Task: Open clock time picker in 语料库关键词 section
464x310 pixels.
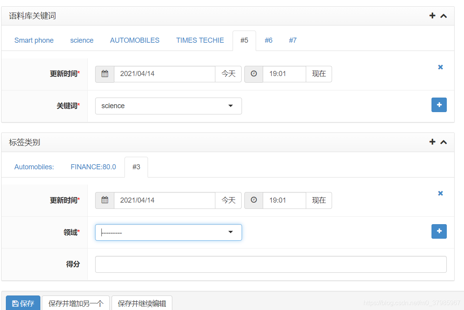Action: coord(254,74)
